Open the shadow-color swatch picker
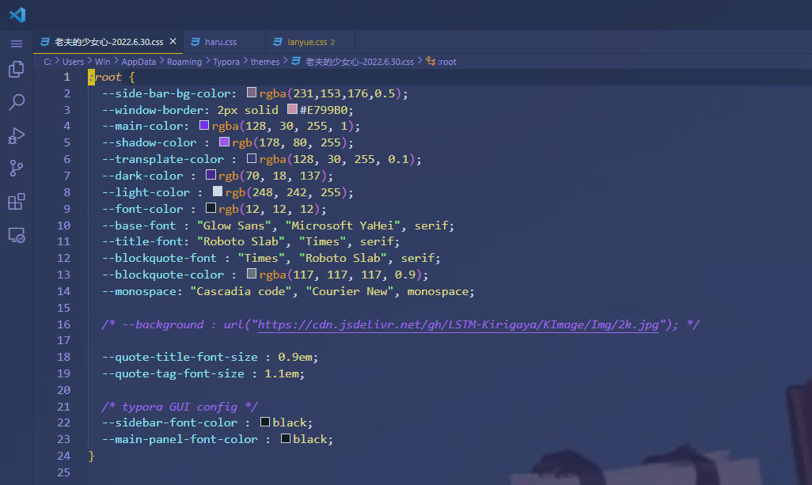Image resolution: width=812 pixels, height=485 pixels. 224,142
